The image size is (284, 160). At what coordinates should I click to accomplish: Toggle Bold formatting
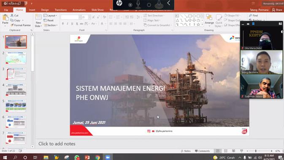tap(63, 24)
